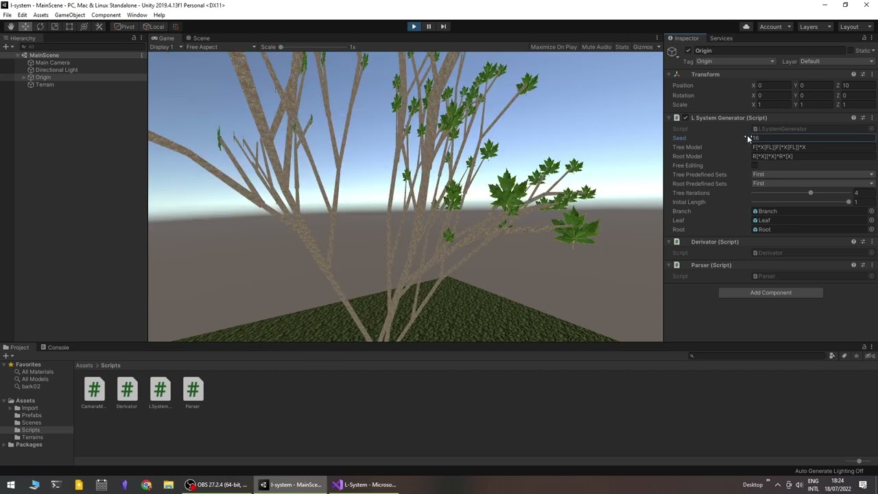Click the Play button

point(414,27)
